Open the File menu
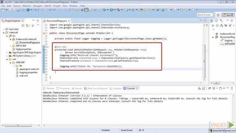Screen dimensions: 236x133 (x=3, y=6)
